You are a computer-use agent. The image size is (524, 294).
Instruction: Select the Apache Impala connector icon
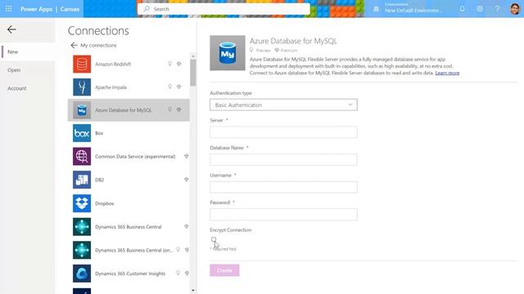82,87
